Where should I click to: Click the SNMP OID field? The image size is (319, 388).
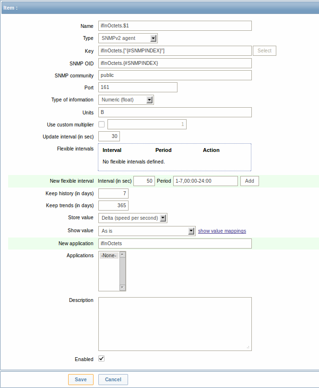[175, 63]
